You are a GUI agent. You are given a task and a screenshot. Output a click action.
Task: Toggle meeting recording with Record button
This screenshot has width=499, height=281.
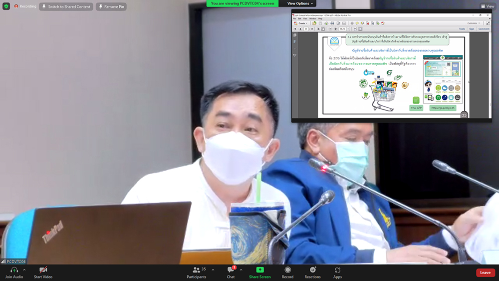(287, 272)
